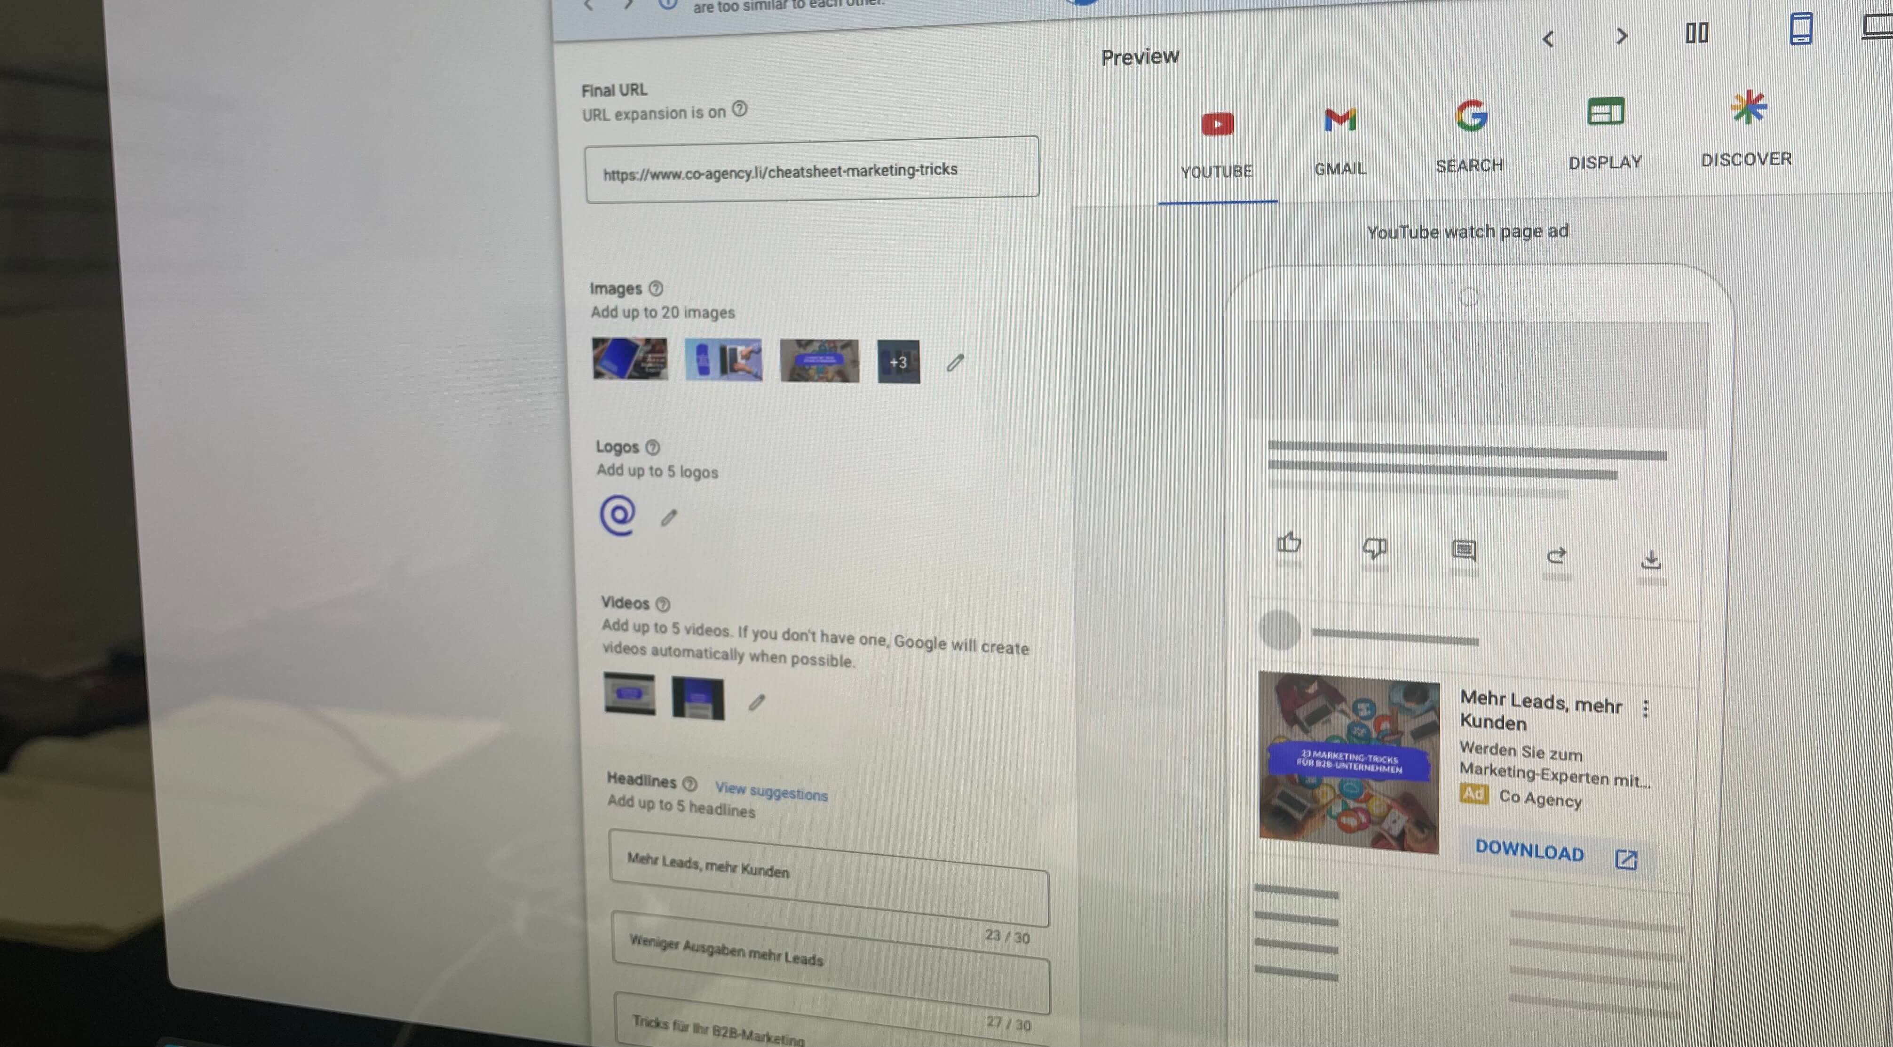This screenshot has width=1893, height=1047.
Task: Click the share arrow icon in the preview
Action: 1556,555
